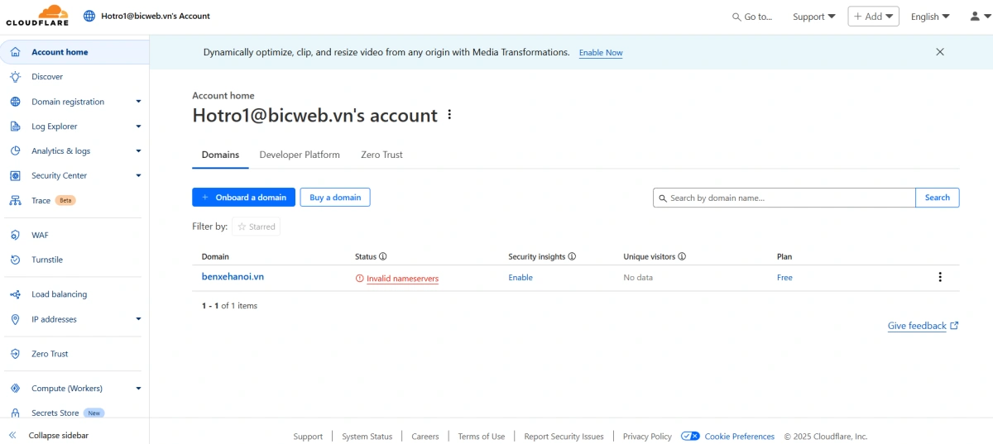Click Onboard a domain button

click(x=243, y=198)
